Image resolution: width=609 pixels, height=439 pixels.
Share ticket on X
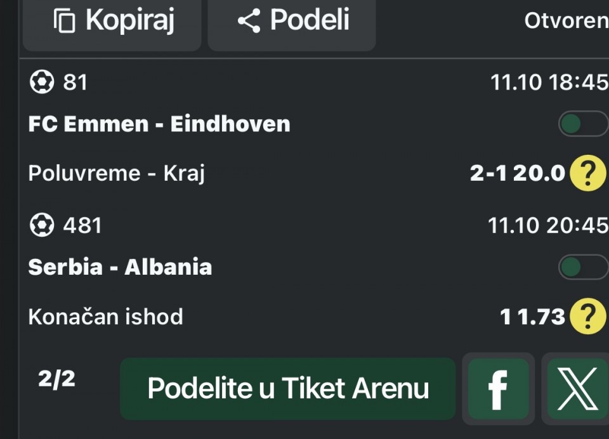(x=577, y=388)
